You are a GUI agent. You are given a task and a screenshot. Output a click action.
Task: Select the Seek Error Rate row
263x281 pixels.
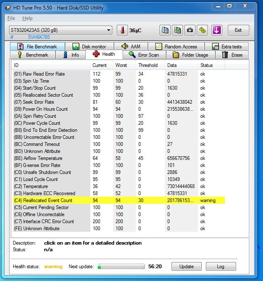118,102
